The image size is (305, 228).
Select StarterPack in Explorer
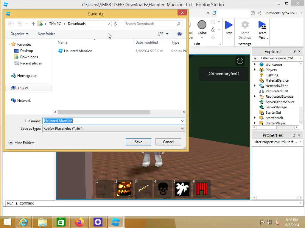coord(274,118)
